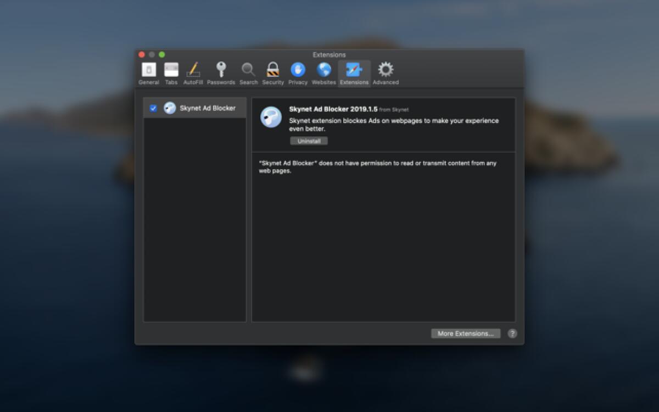Image resolution: width=659 pixels, height=412 pixels.
Task: Open the Privacy pane
Action: click(x=298, y=72)
